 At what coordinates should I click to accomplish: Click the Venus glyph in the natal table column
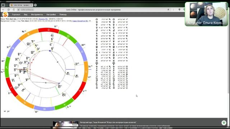[x=97, y=28]
